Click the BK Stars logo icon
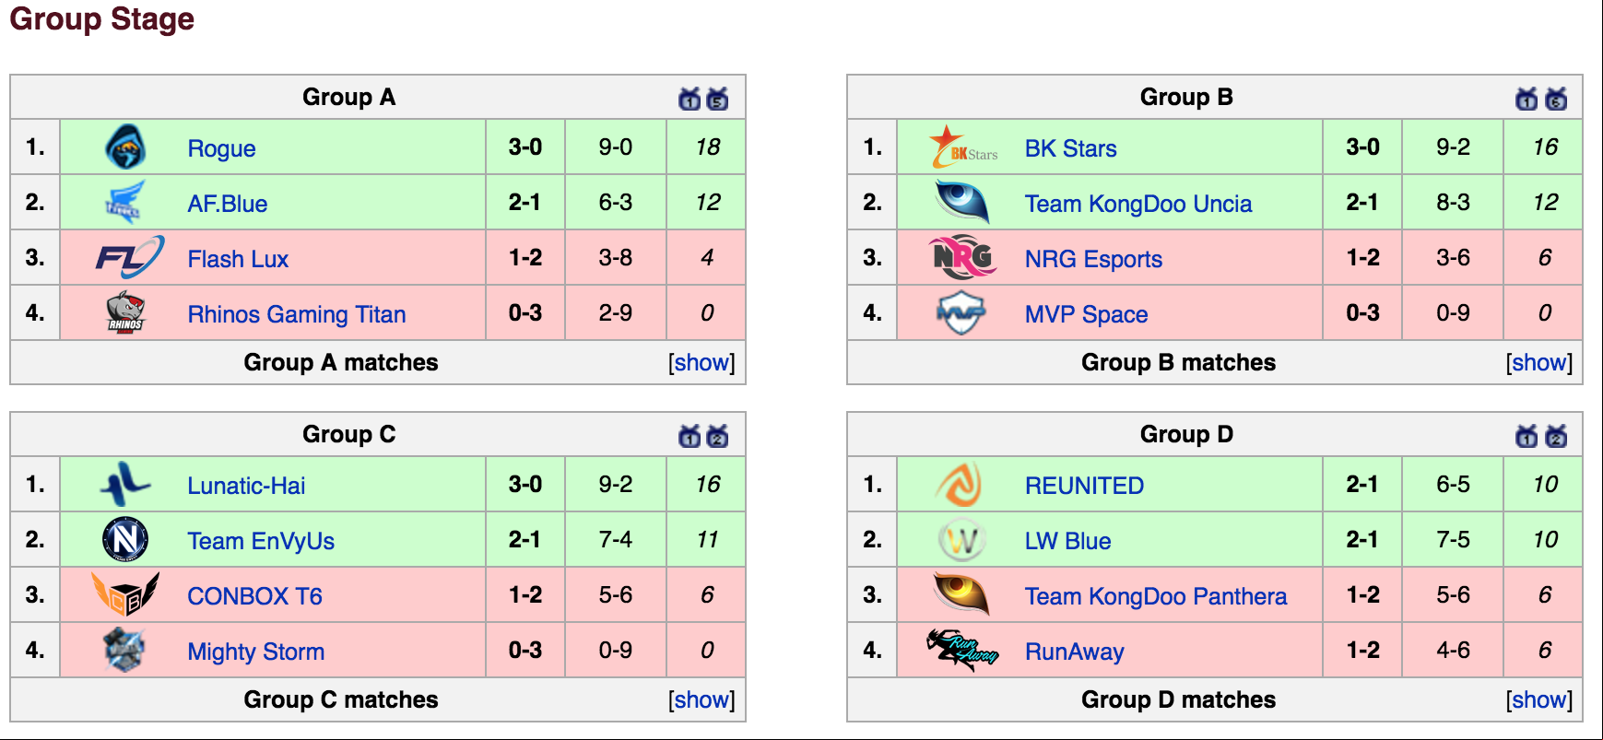 coord(963,147)
